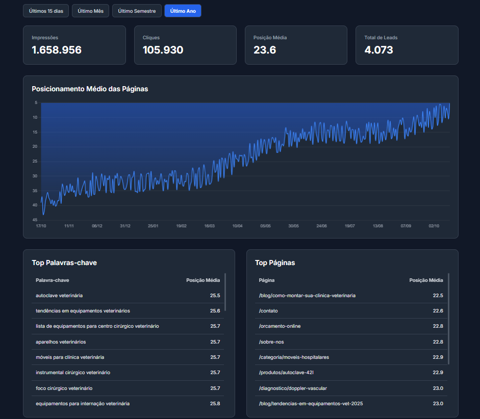Screen dimensions: 480x419
Task: Click the 10/04 date on chart axis
Action: 237,226
